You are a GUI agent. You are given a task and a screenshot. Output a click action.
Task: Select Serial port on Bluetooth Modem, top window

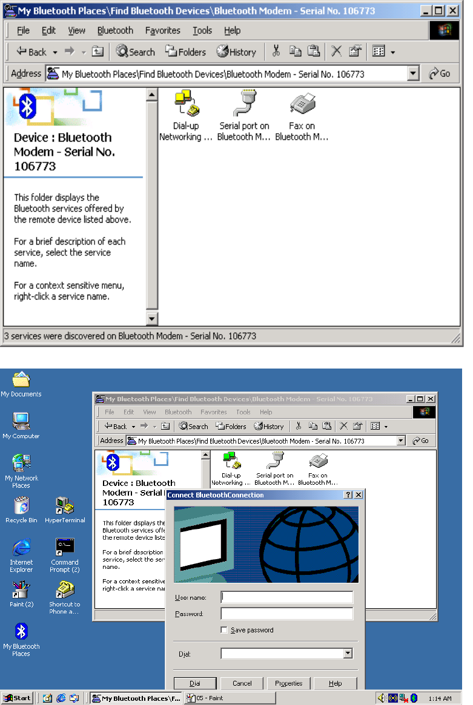point(244,115)
